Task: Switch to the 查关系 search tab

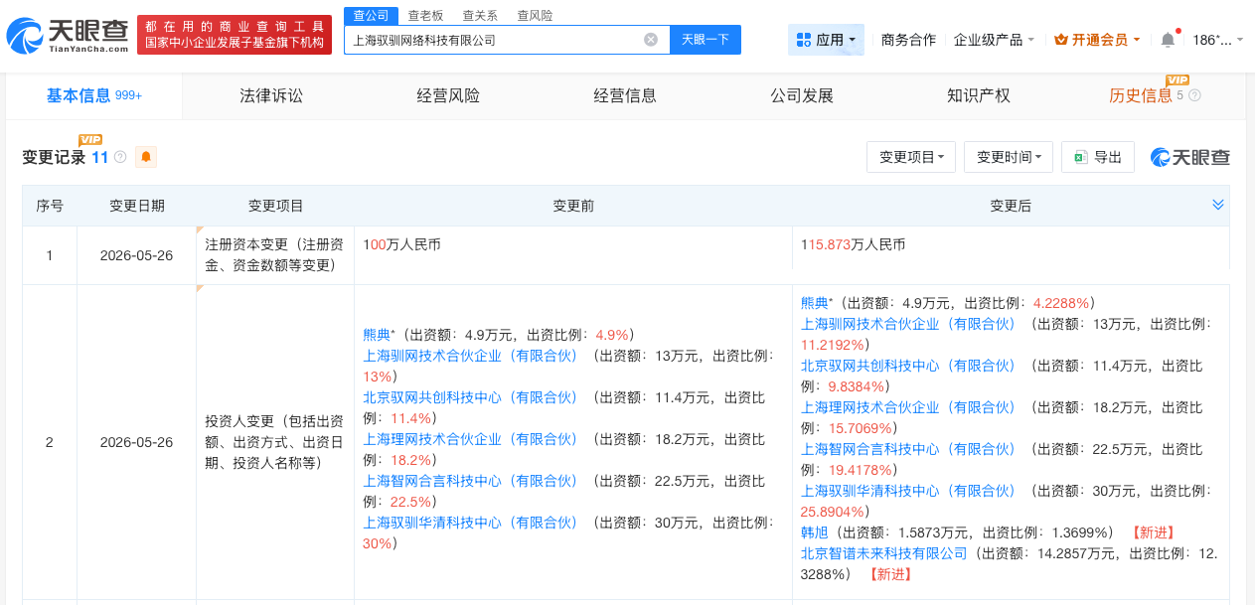Action: 480,15
